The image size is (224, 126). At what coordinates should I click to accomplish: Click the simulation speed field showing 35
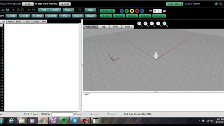[156, 11]
